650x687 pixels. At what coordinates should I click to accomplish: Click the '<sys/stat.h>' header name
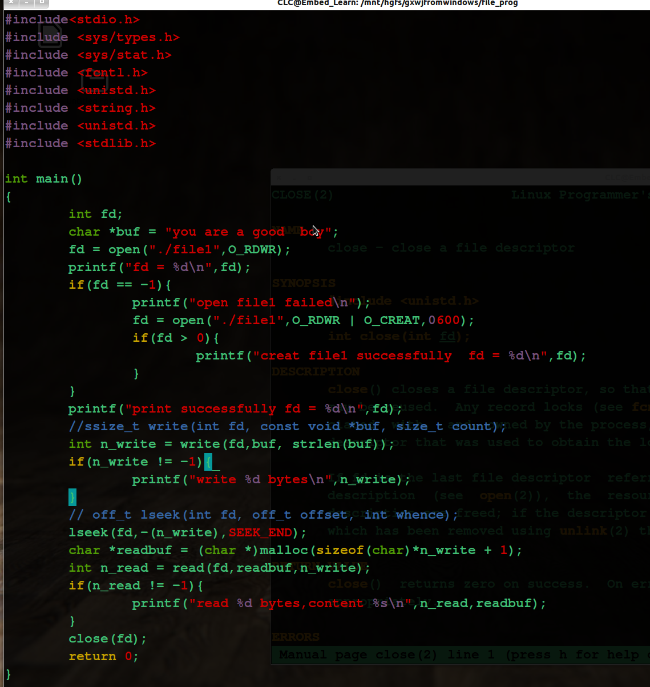[x=124, y=55]
